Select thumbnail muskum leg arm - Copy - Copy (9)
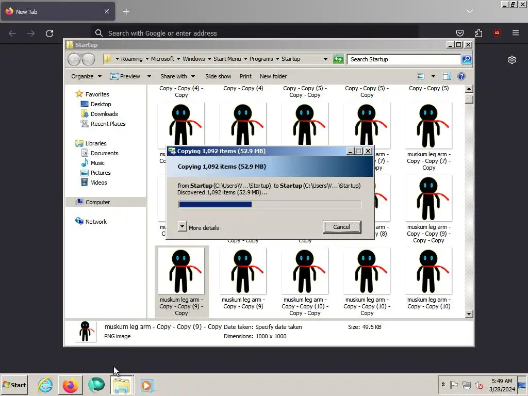Viewport: 528px width, 396px height. coord(243,271)
